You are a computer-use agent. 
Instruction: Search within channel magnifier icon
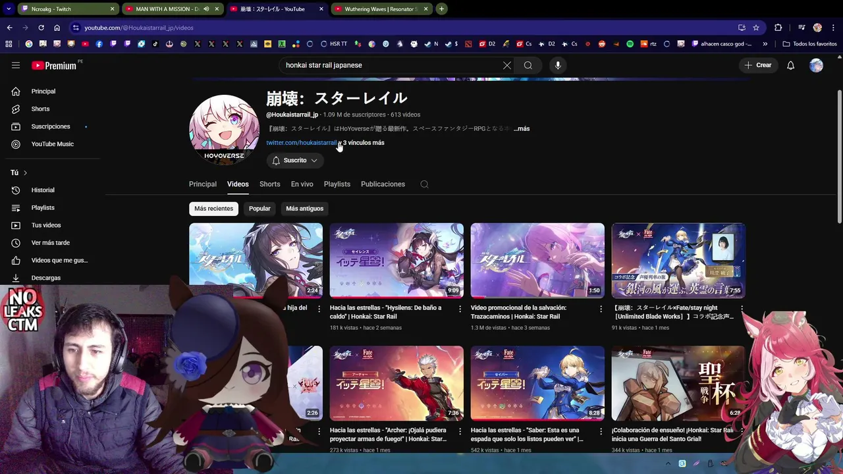(x=424, y=184)
